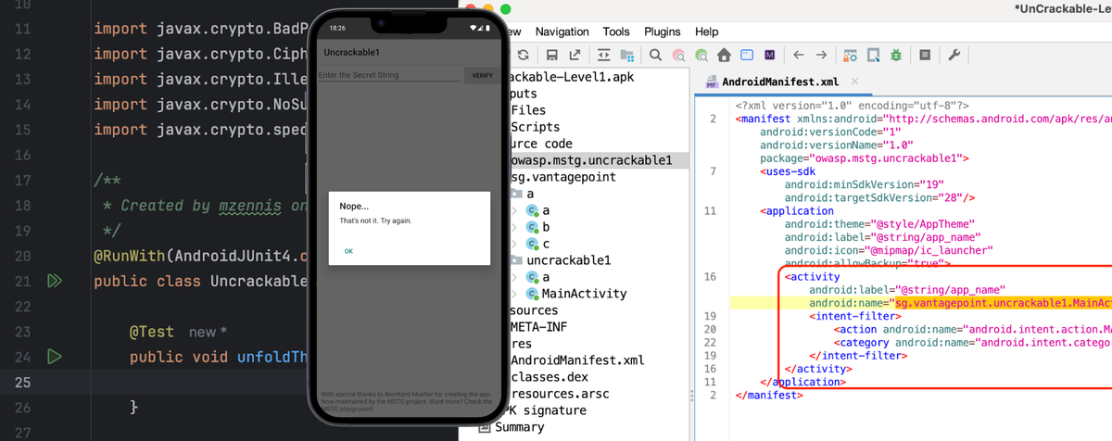1112x441 pixels.
Task: Open class search with pink magnifier icon
Action: [x=679, y=56]
